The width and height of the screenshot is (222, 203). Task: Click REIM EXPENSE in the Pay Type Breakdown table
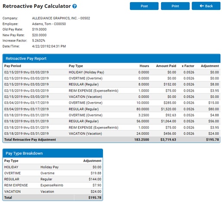point(16,185)
